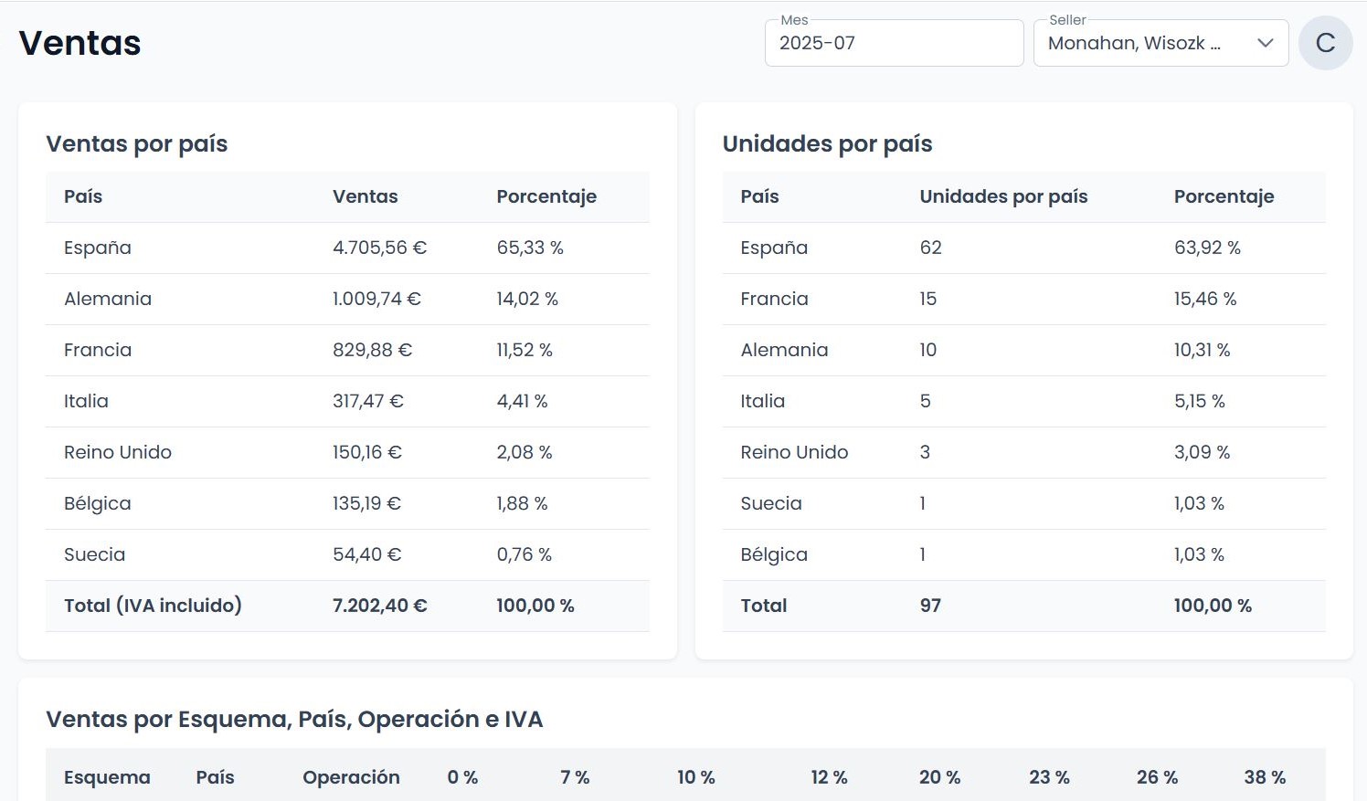The image size is (1367, 801).
Task: Expand the Seller dropdown chevron
Action: (1266, 43)
